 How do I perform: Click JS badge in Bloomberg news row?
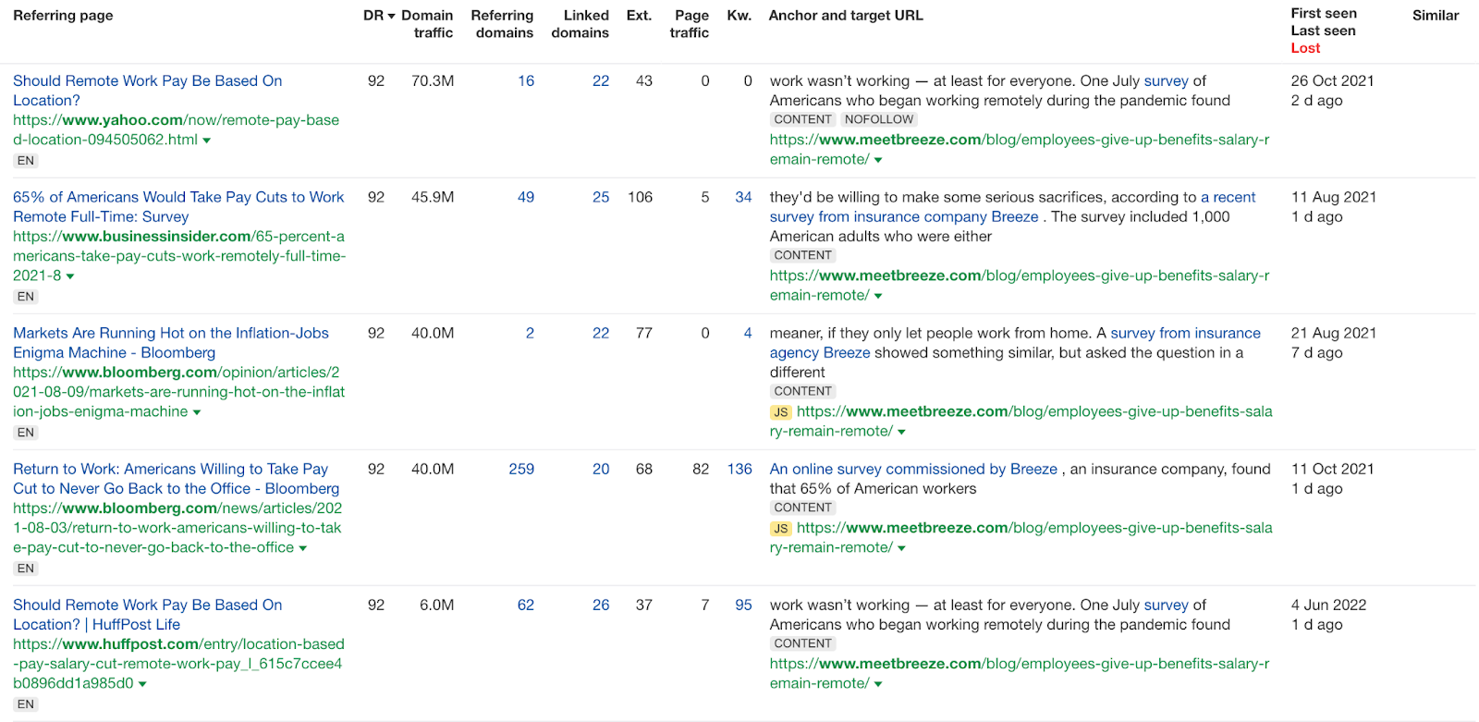coord(781,529)
